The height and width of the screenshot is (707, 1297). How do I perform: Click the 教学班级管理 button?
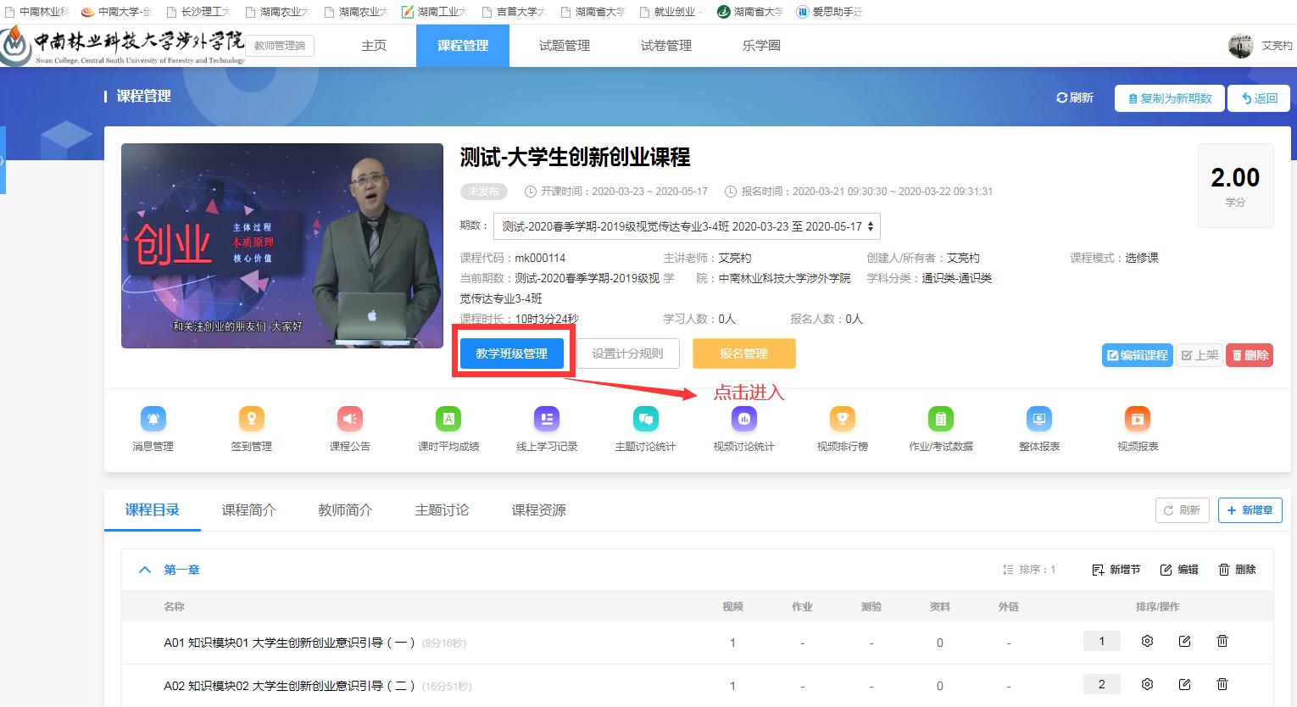(x=511, y=353)
